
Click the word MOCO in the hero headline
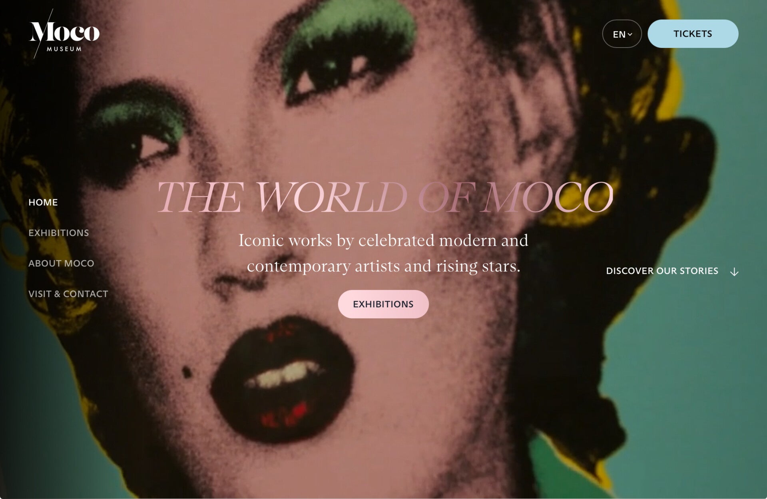pos(548,197)
